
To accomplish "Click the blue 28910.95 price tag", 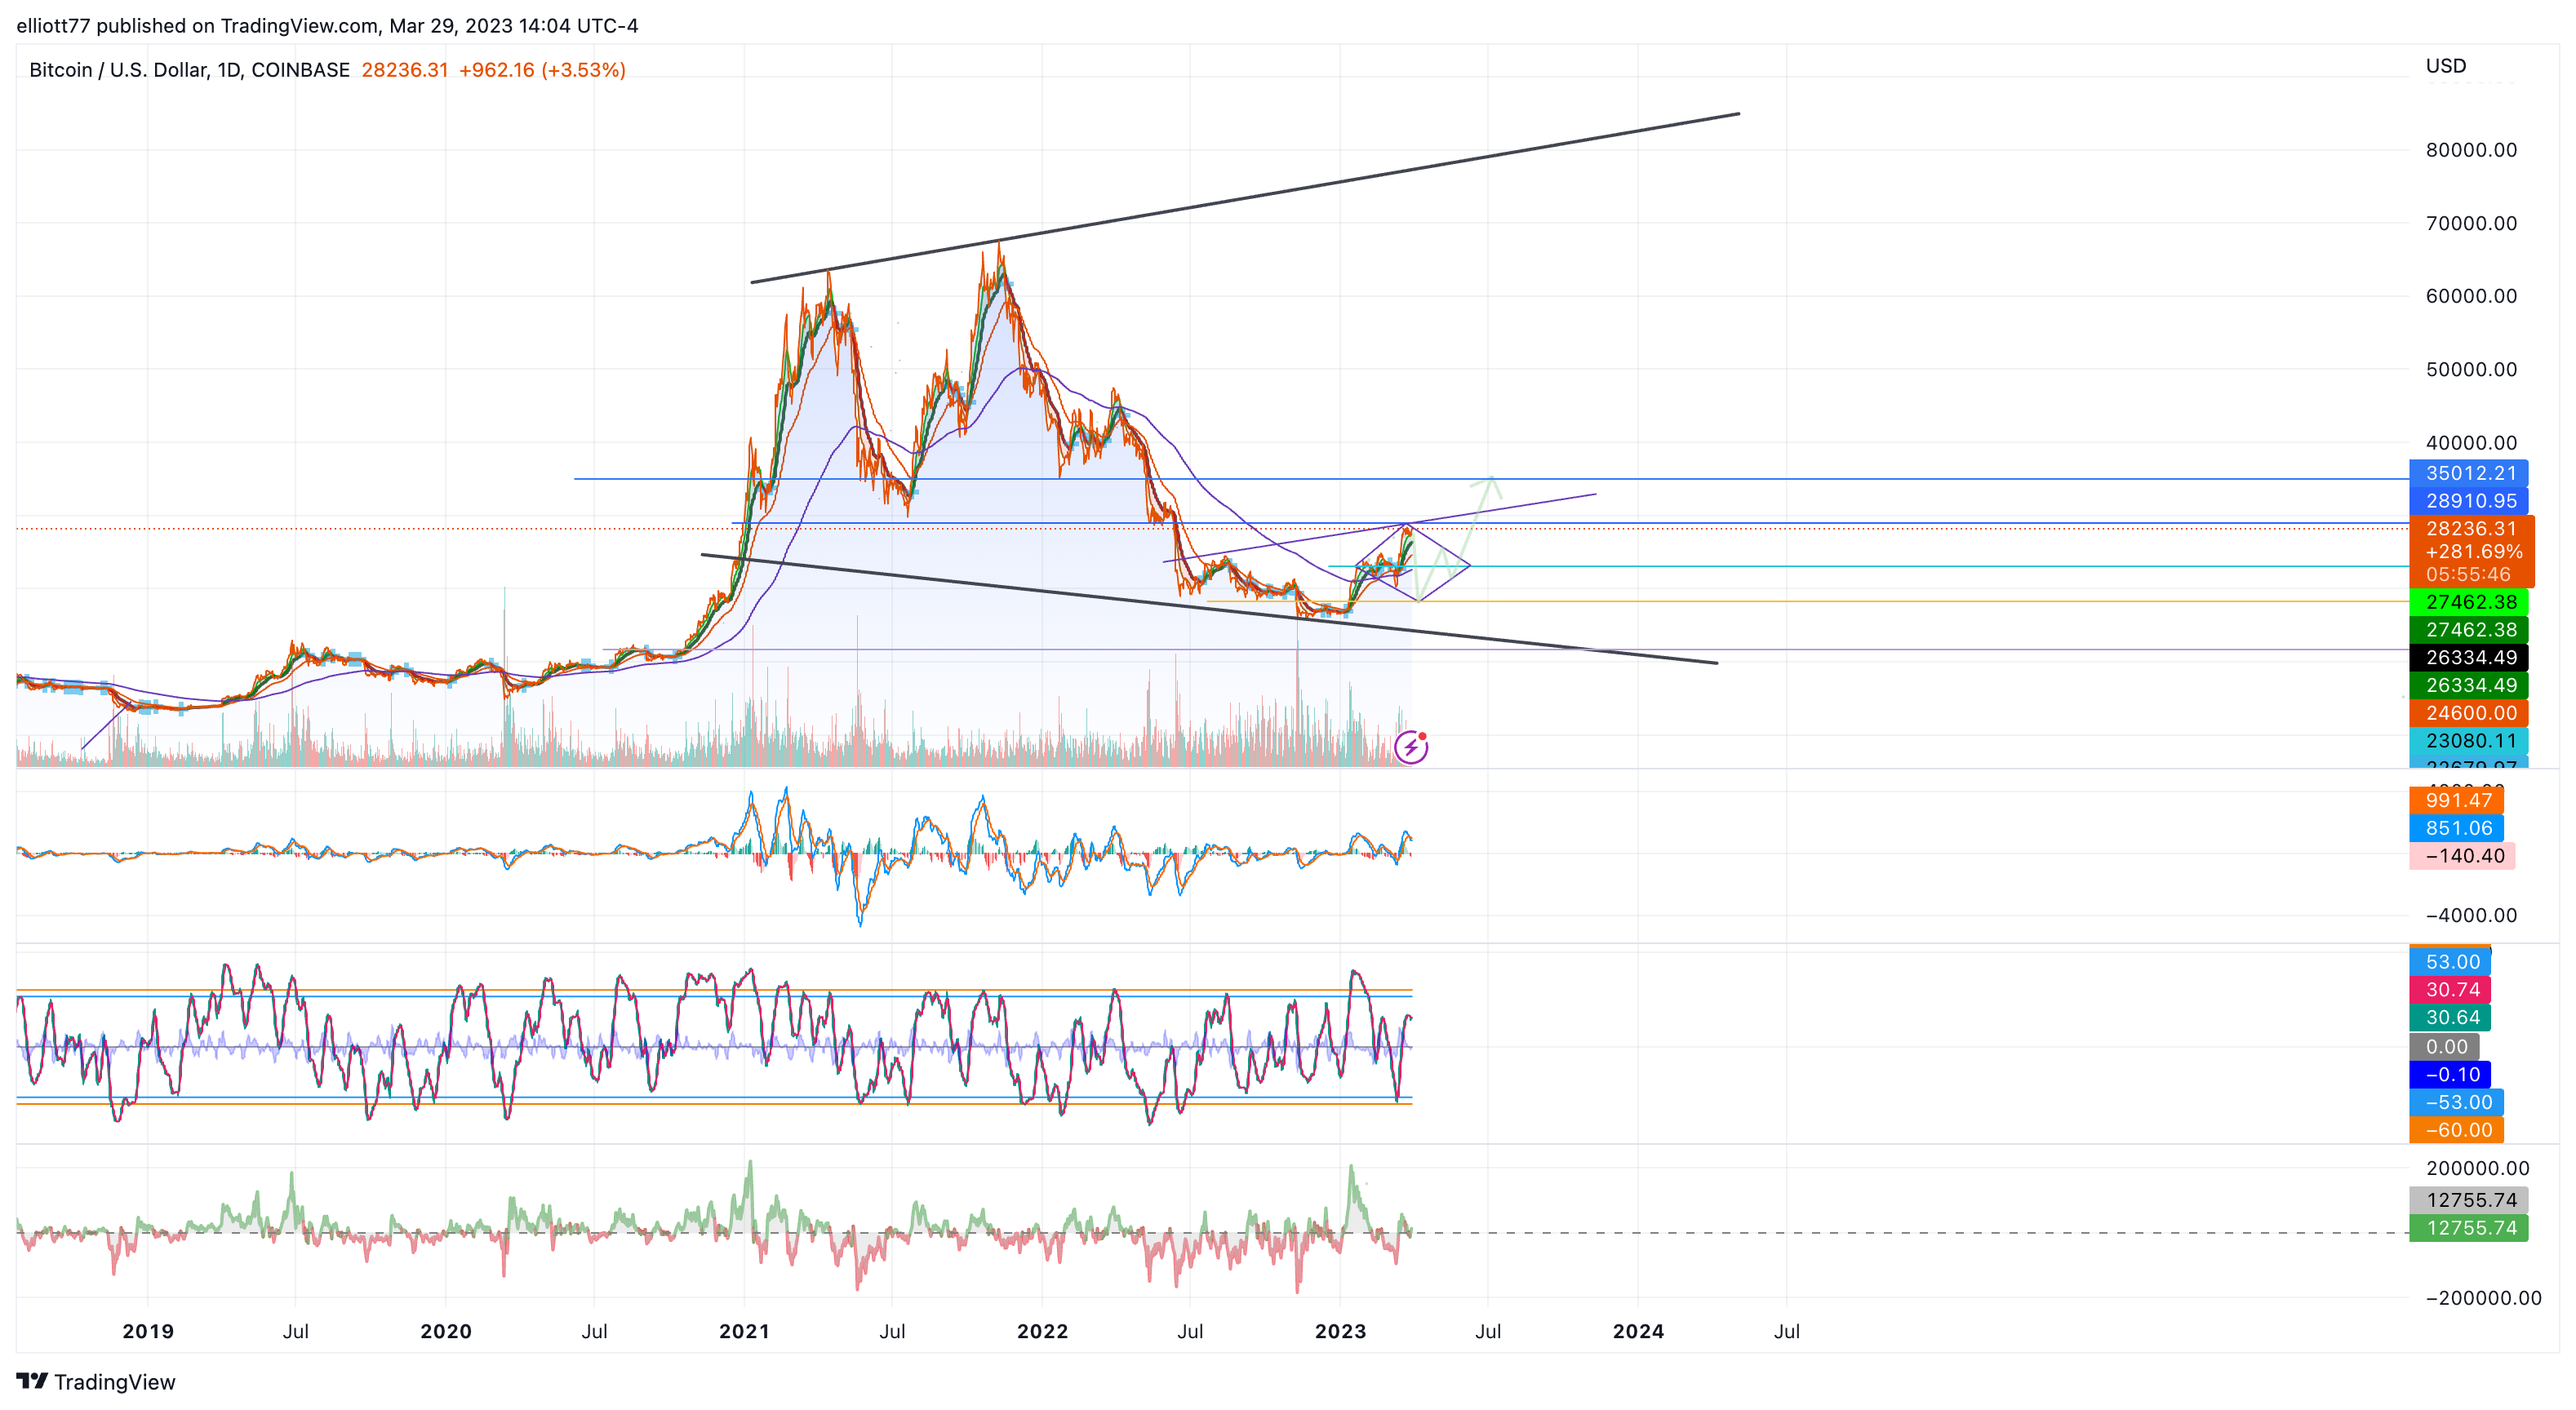I will pos(2469,500).
